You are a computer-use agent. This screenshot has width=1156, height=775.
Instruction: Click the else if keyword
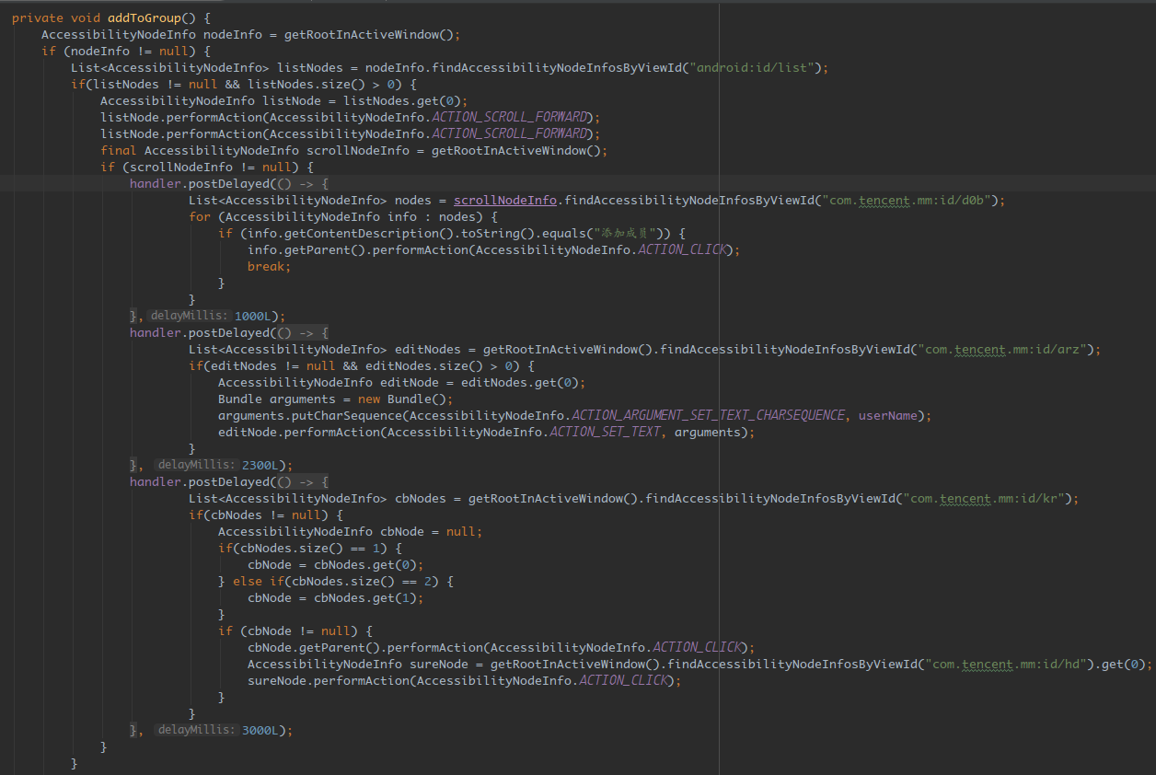(x=258, y=581)
